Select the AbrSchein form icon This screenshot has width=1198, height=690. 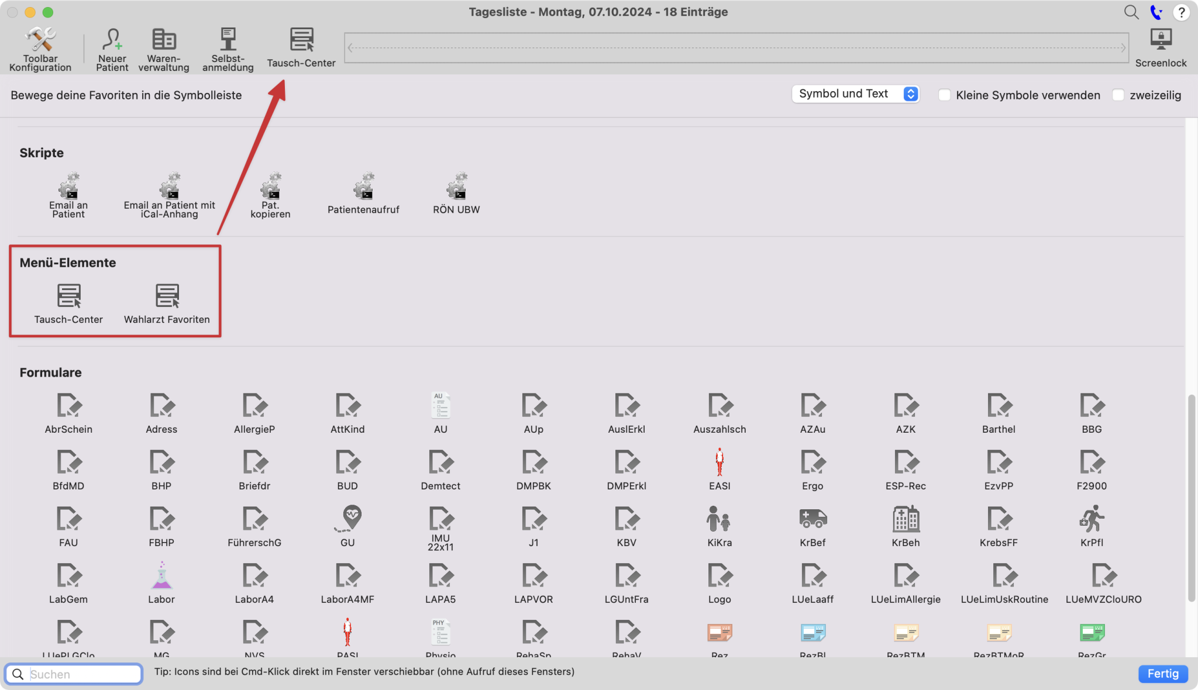pyautogui.click(x=68, y=413)
